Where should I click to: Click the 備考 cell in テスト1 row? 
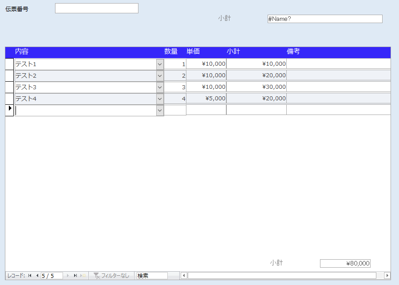click(338, 64)
